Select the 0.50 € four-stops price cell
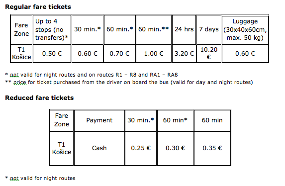Viewport: 285px width, 186px height. pos(52,54)
